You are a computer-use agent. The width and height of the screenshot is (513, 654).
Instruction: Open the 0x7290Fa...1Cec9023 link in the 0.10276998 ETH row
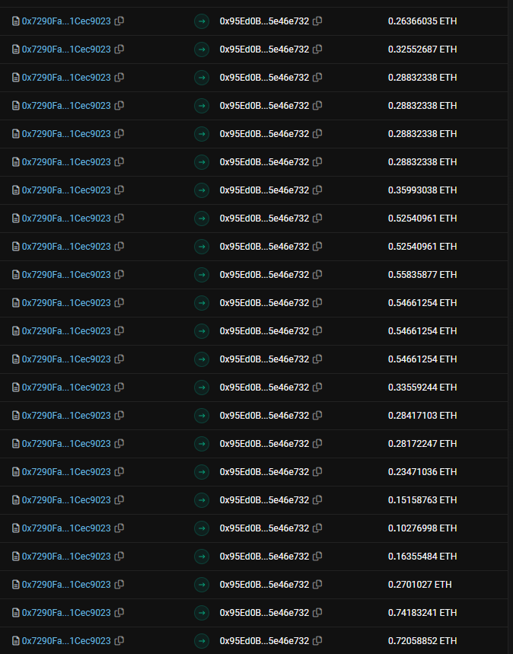tap(66, 528)
